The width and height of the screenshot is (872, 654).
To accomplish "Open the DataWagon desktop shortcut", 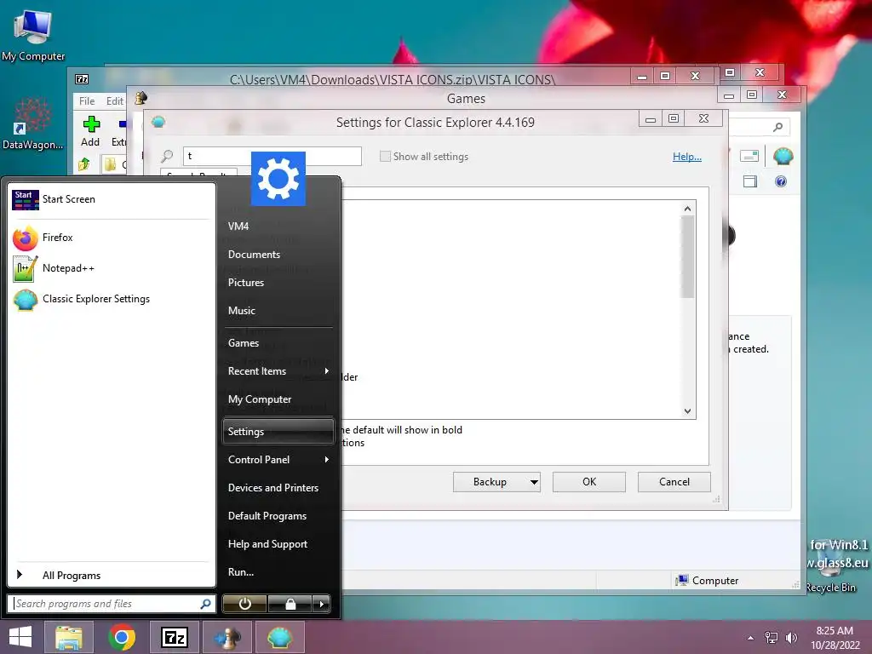I will coord(33,124).
